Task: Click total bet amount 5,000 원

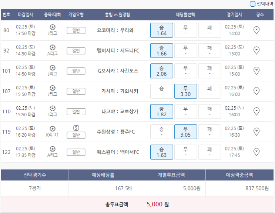Action: point(158,204)
